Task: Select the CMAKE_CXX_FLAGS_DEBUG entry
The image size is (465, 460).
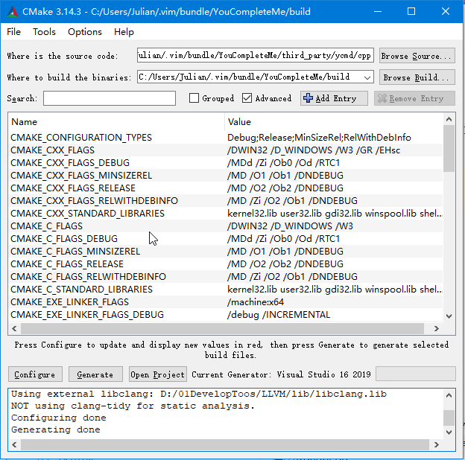Action: click(70, 162)
